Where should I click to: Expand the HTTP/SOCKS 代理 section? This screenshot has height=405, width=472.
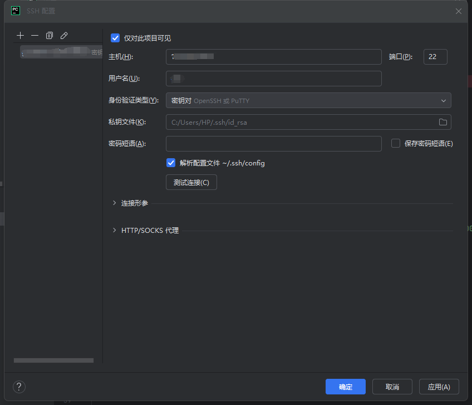tap(115, 230)
